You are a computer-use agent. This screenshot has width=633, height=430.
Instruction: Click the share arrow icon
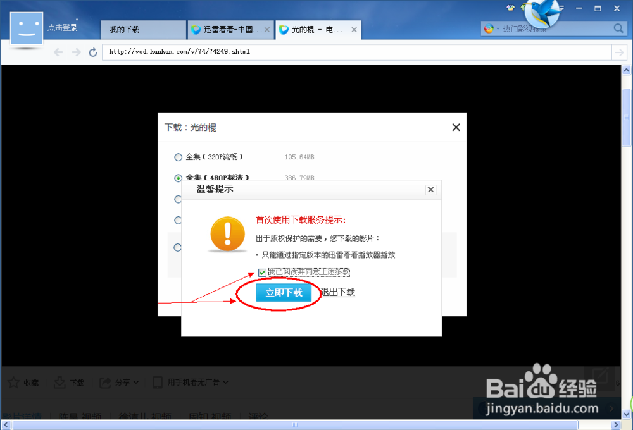click(x=105, y=383)
